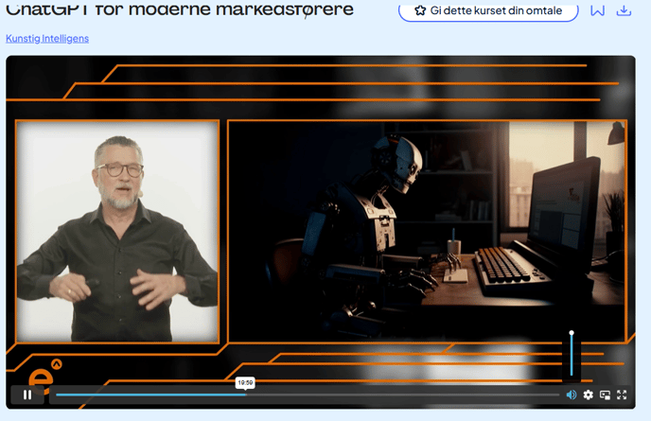Screen dimensions: 651x421
Task: Click the vertical volume slider track
Action: click(572, 360)
